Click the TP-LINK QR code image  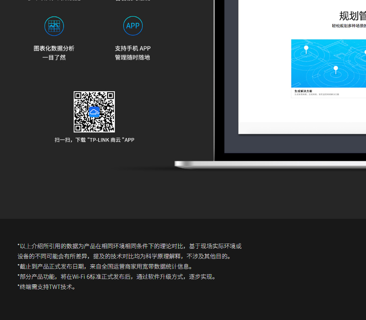pyautogui.click(x=94, y=112)
